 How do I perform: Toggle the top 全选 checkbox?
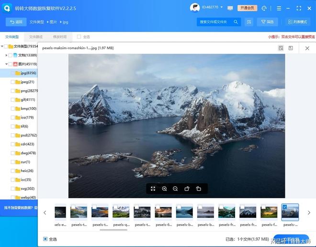pyautogui.click(x=79, y=37)
